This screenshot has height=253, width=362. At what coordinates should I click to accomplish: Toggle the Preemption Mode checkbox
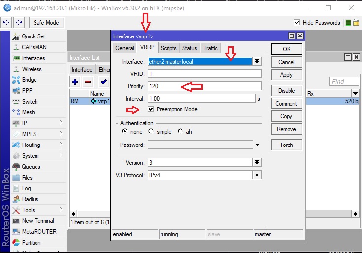pyautogui.click(x=151, y=109)
